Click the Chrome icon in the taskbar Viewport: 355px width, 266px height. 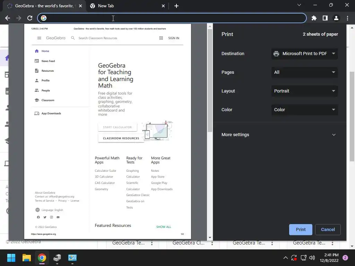(42, 258)
